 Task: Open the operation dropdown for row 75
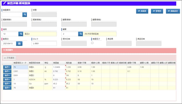coord(7,67)
